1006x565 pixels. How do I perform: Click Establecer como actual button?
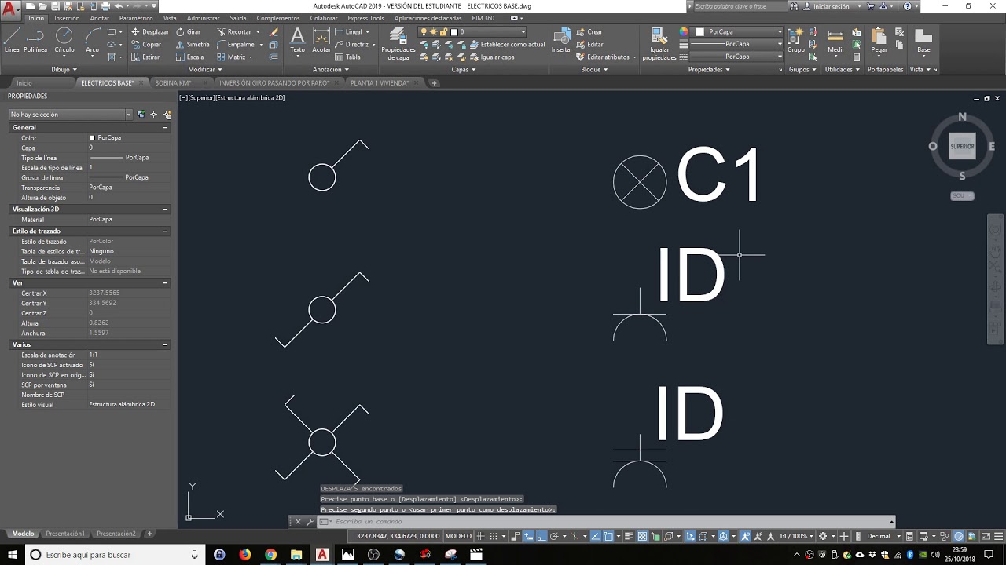508,45
